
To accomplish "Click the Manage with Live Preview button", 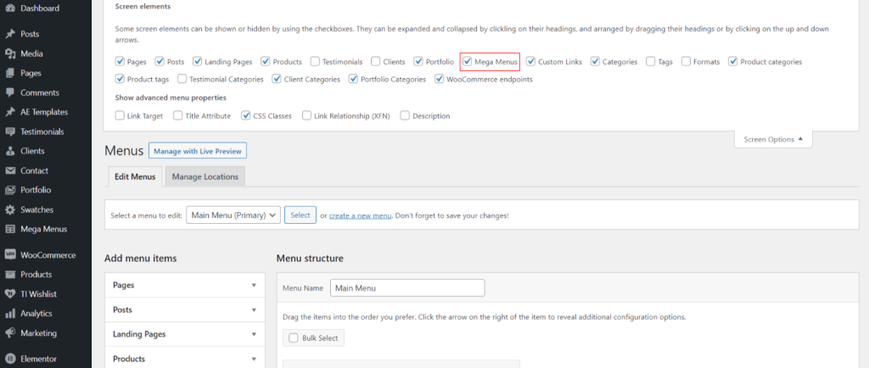I will click(198, 151).
